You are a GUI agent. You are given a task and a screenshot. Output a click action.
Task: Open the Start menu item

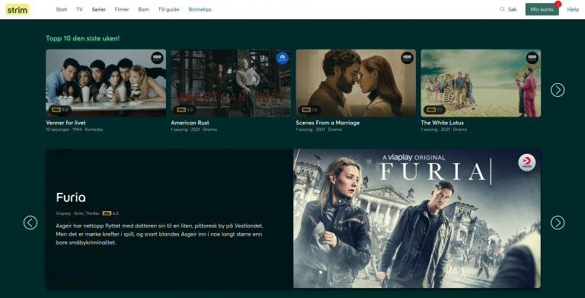tap(62, 9)
